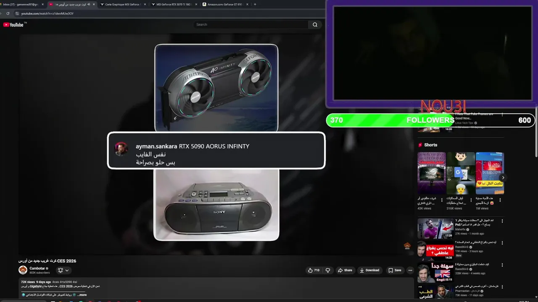Open the Short with 316K views
The width and height of the screenshot is (538, 302).
pyautogui.click(x=461, y=173)
